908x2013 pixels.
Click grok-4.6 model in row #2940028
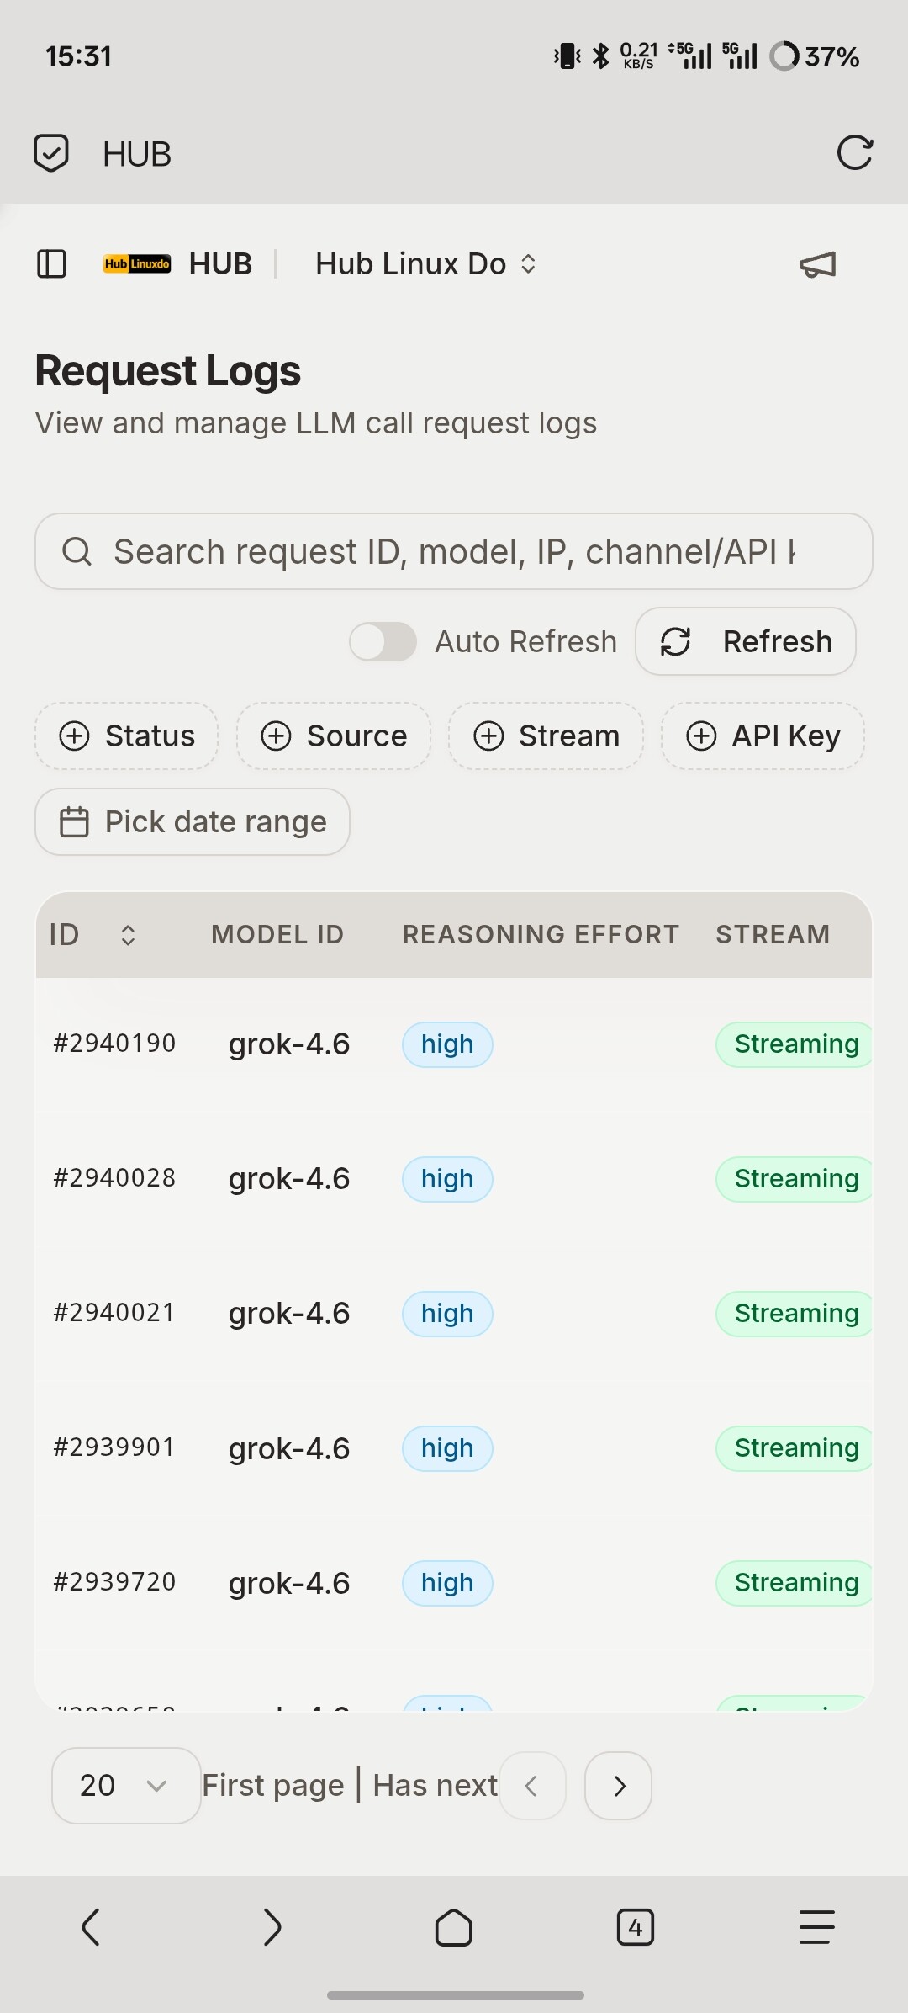pyautogui.click(x=289, y=1179)
